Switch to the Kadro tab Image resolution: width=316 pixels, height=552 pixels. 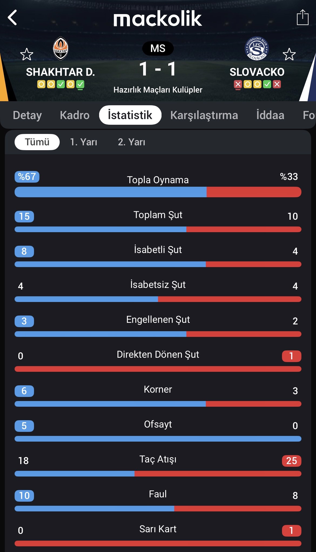click(75, 115)
